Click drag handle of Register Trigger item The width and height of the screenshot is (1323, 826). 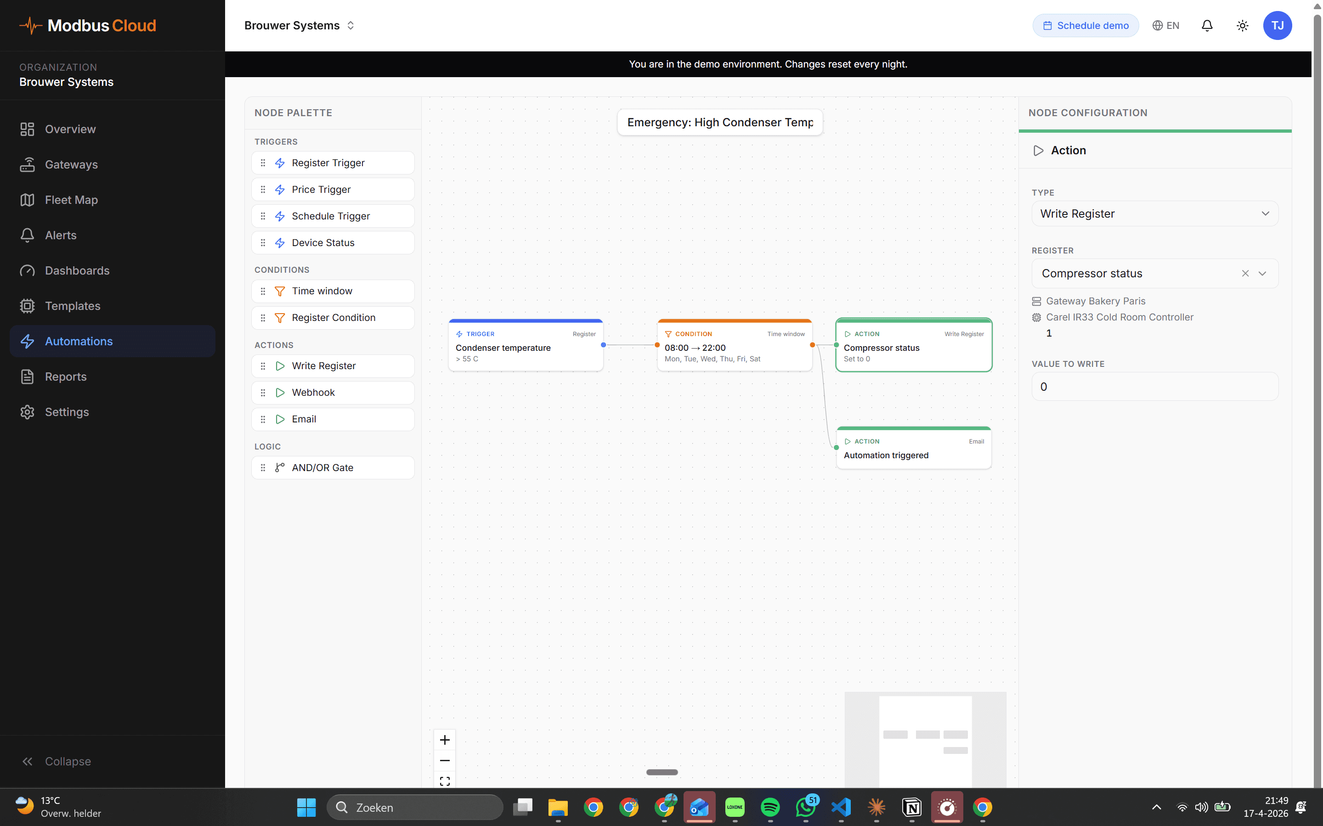[263, 163]
